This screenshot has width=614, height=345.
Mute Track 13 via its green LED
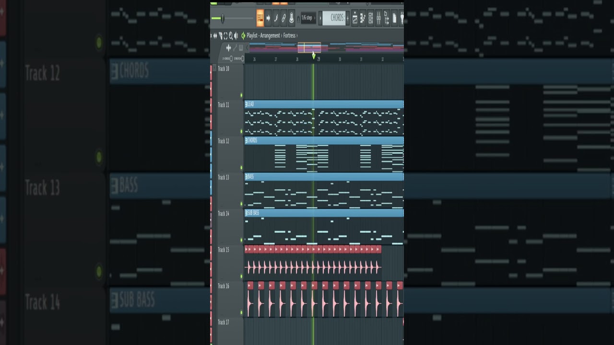(241, 204)
